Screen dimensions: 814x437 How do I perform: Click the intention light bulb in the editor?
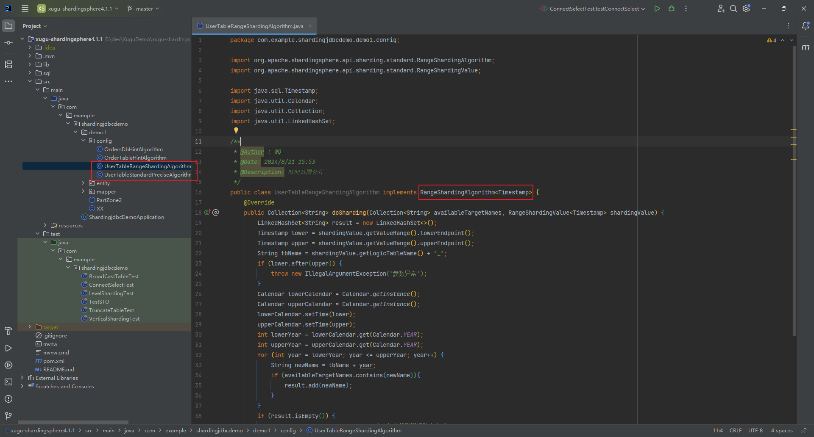point(236,130)
